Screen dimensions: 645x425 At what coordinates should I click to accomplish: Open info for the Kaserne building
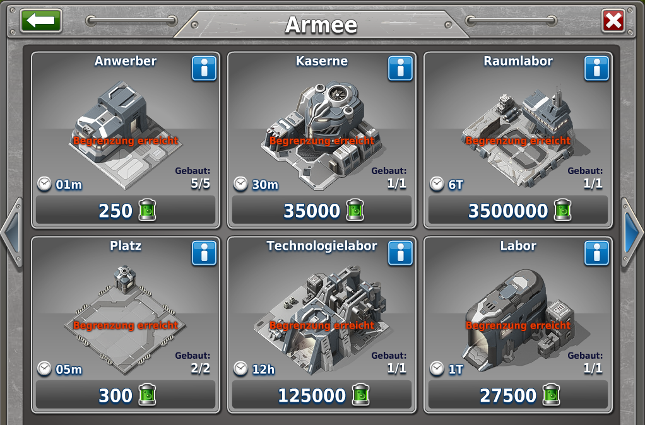point(400,68)
